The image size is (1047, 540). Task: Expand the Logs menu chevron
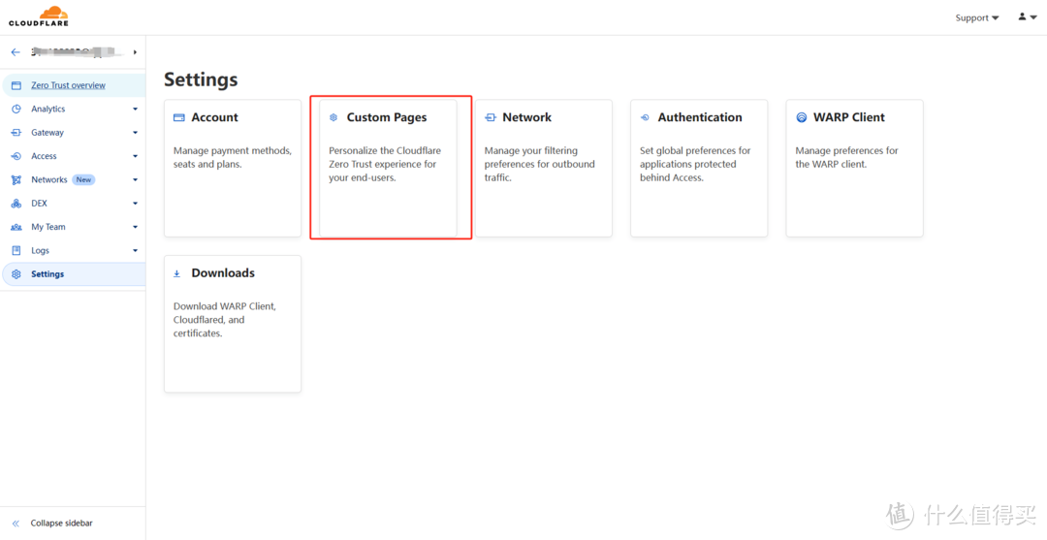(135, 250)
